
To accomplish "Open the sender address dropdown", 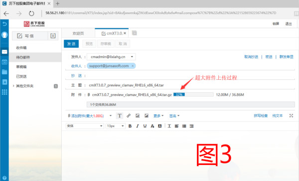I will tap(132, 57).
